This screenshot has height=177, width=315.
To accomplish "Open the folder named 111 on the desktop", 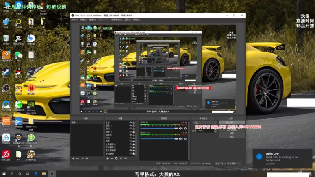I will pos(19,155).
